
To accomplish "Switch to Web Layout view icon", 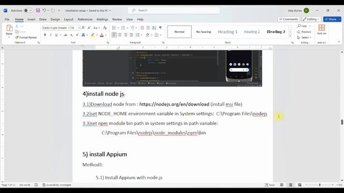I will 299,185.
